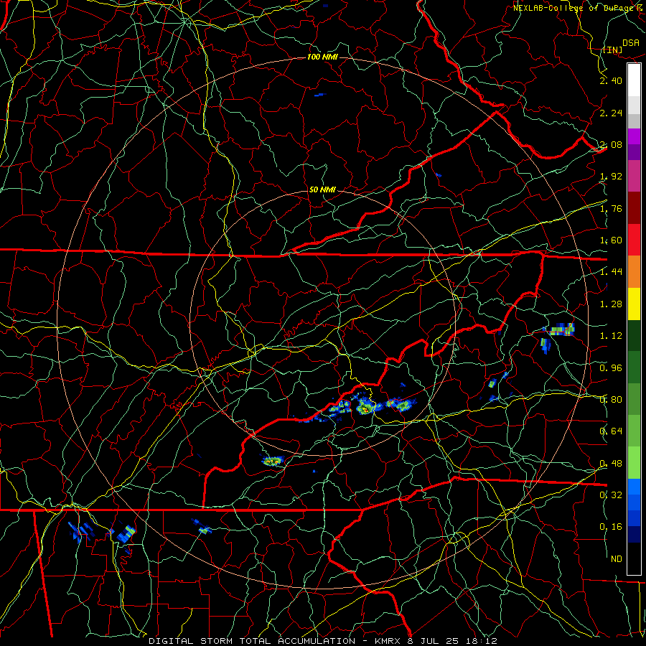Select the 0.32 scale value
The height and width of the screenshot is (646, 646).
(612, 495)
